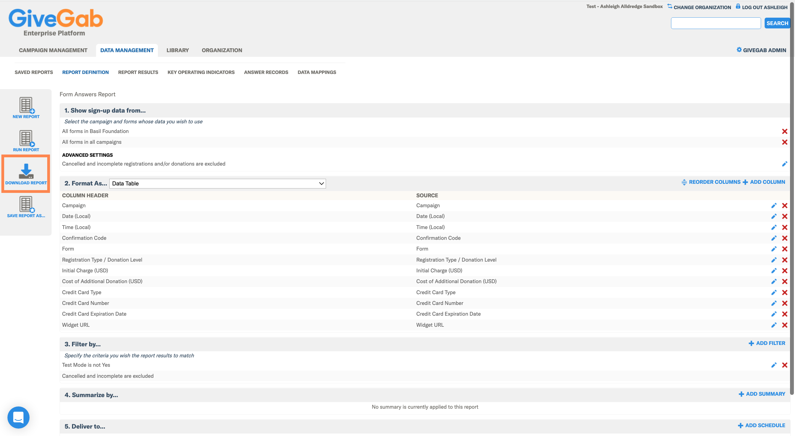Click the GiveGab Enterprise Platform logo
Screen dimensions: 795x436
click(55, 22)
